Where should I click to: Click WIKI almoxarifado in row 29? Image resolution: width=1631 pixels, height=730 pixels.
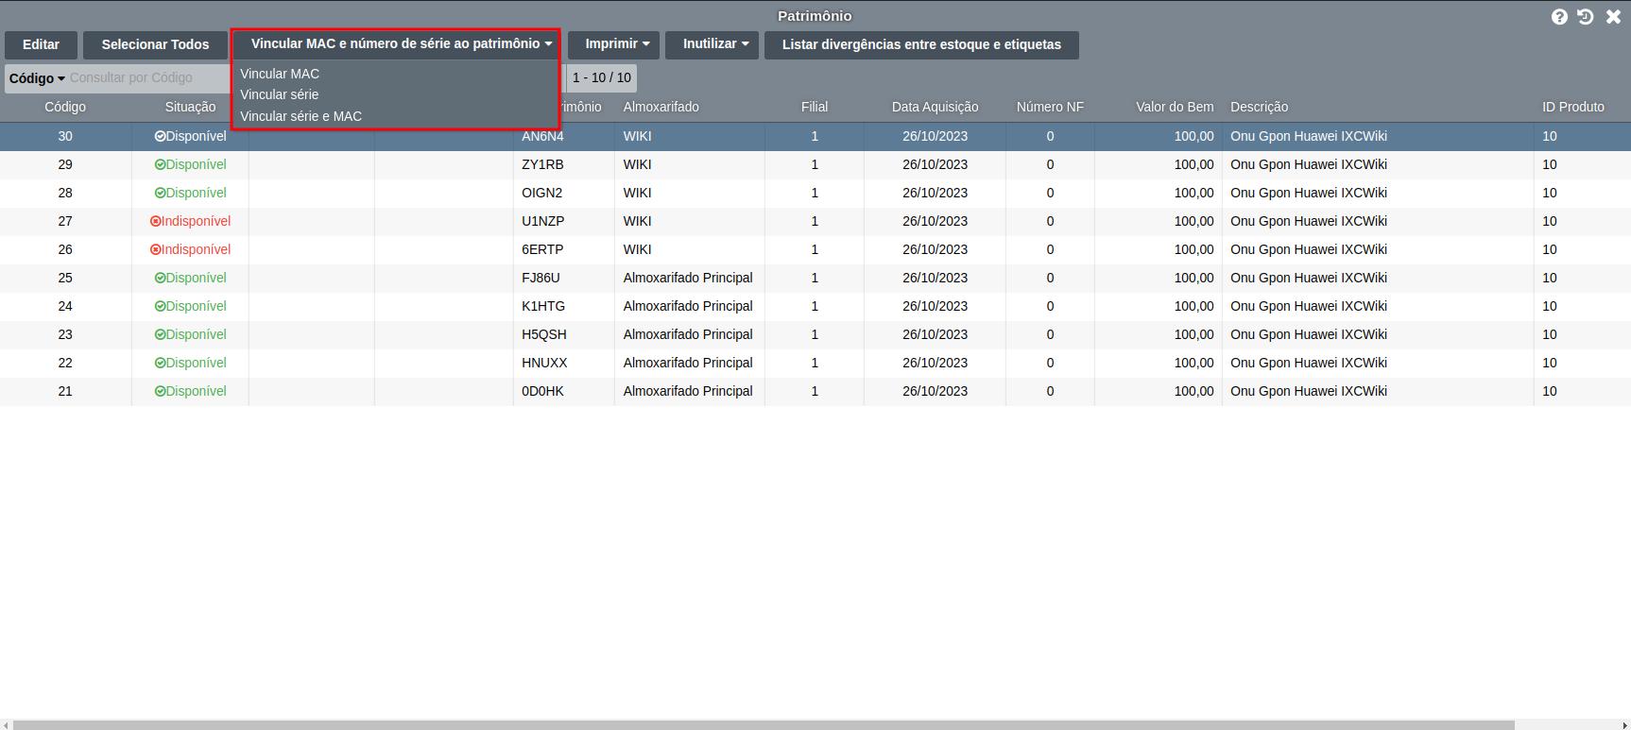(637, 164)
